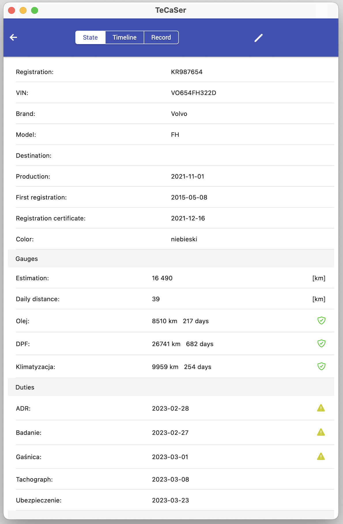Click the green shield icon for Olej
This screenshot has width=343, height=524.
pos(321,321)
